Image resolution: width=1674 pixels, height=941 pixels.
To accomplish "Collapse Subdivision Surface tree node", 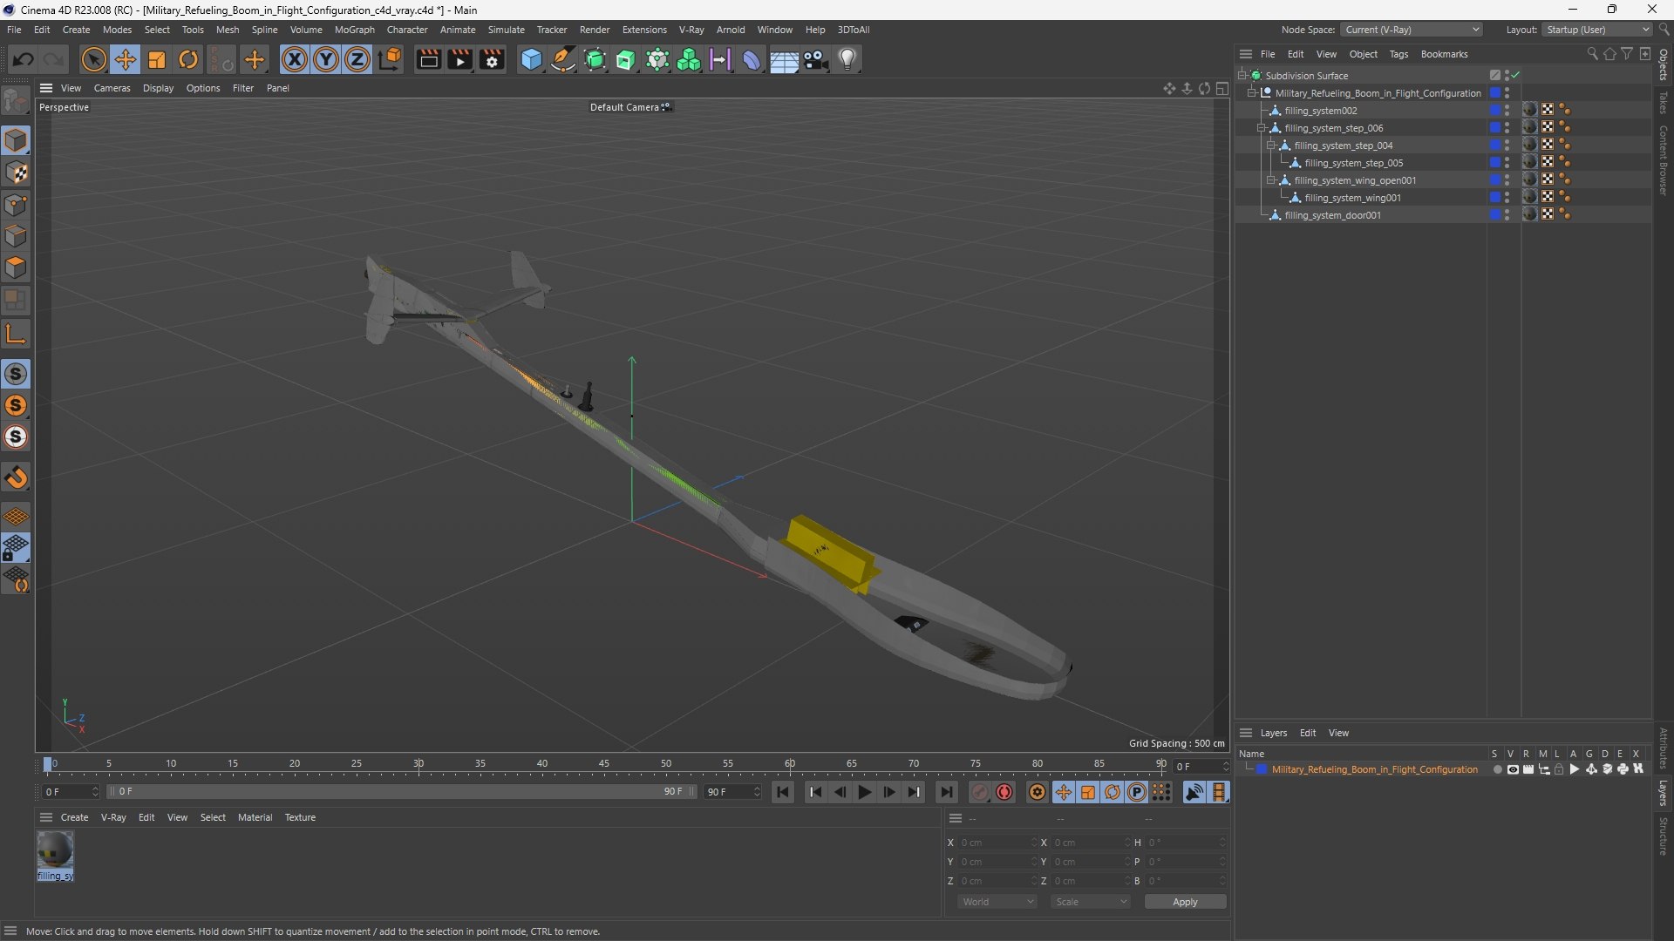I will point(1242,76).
